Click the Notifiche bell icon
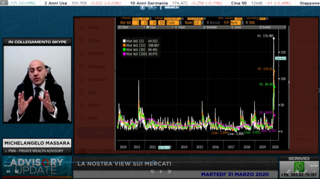Screen dimensions: 320x179 tap(81, 53)
